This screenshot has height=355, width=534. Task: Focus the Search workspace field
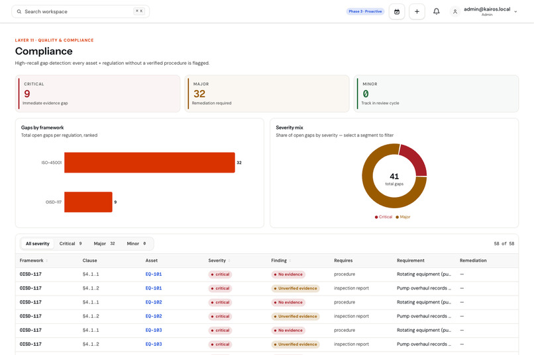pos(80,11)
